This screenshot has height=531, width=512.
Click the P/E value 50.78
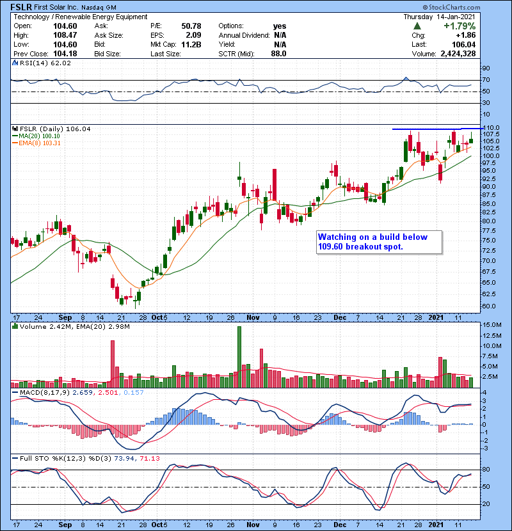[x=191, y=26]
